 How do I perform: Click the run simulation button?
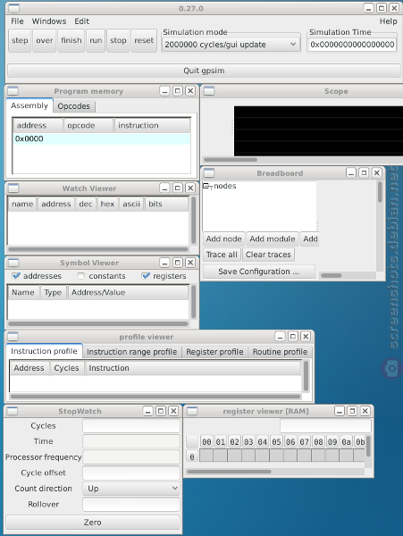[96, 40]
